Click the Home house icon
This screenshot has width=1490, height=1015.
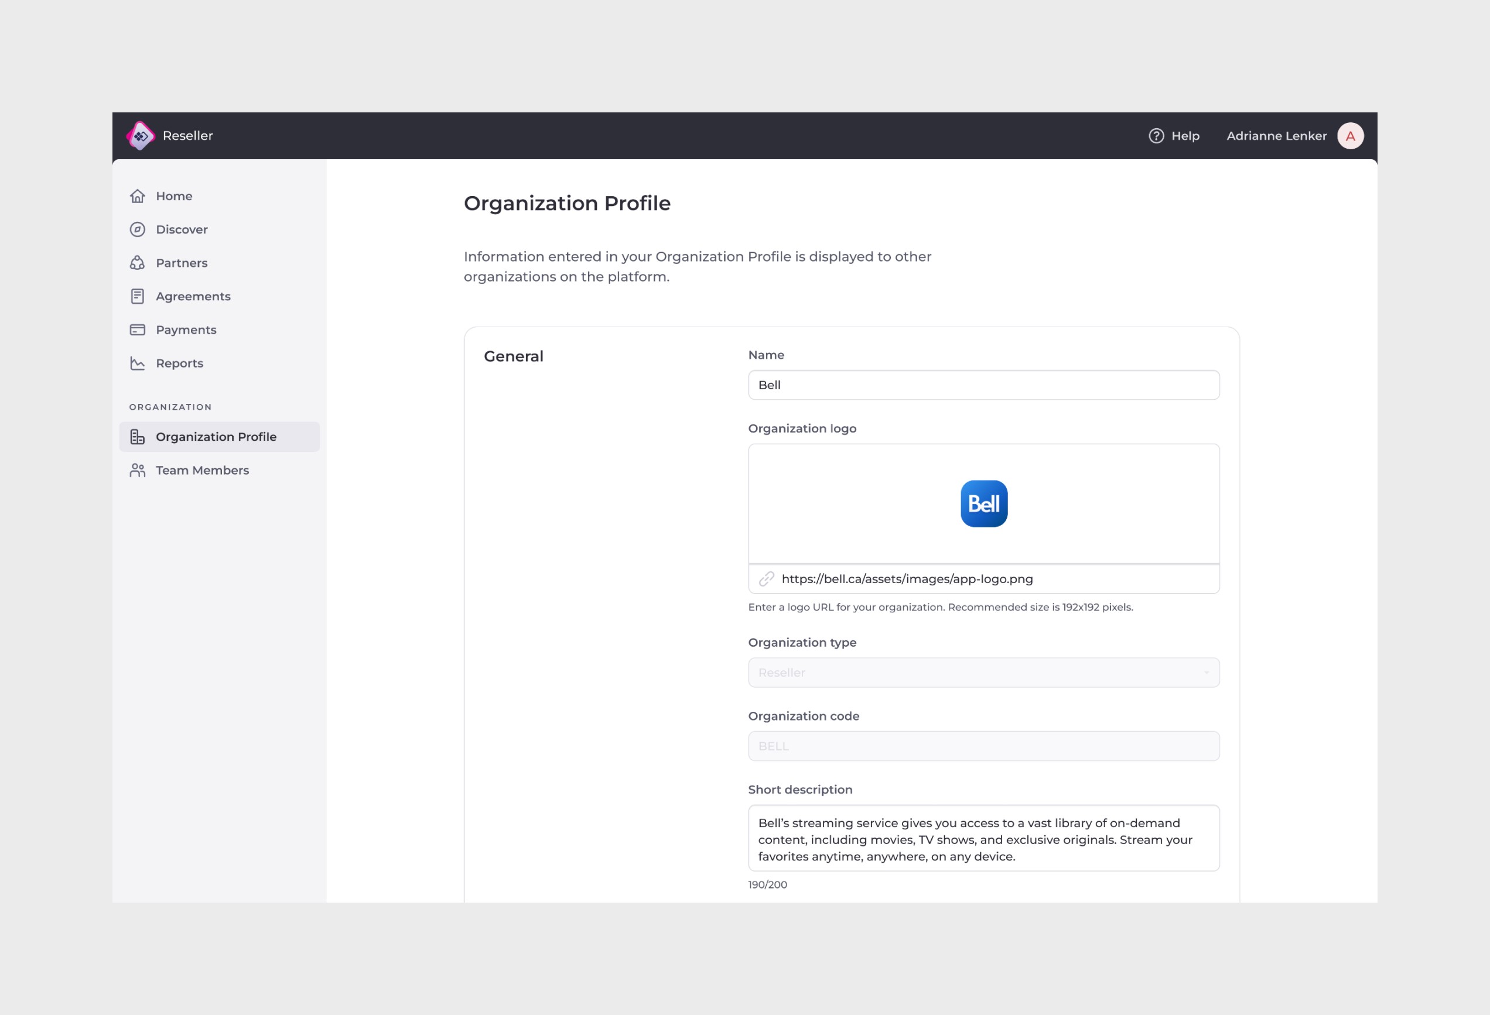[x=137, y=196]
